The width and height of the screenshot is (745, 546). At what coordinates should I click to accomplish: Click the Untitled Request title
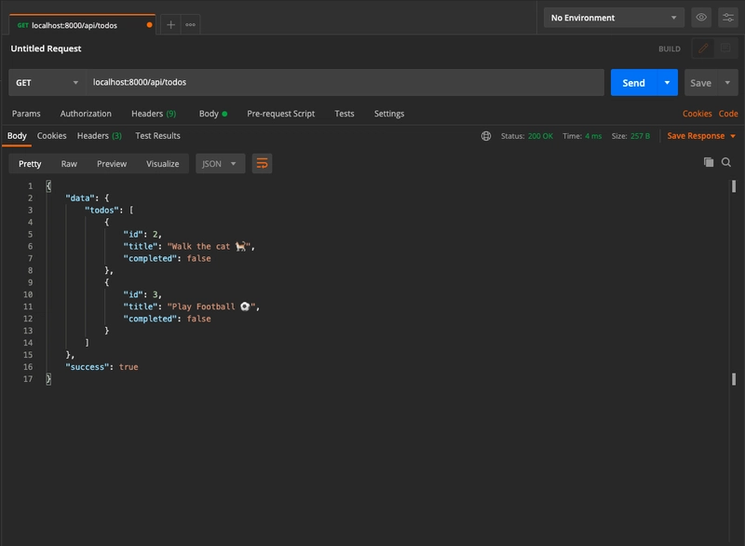coord(46,48)
